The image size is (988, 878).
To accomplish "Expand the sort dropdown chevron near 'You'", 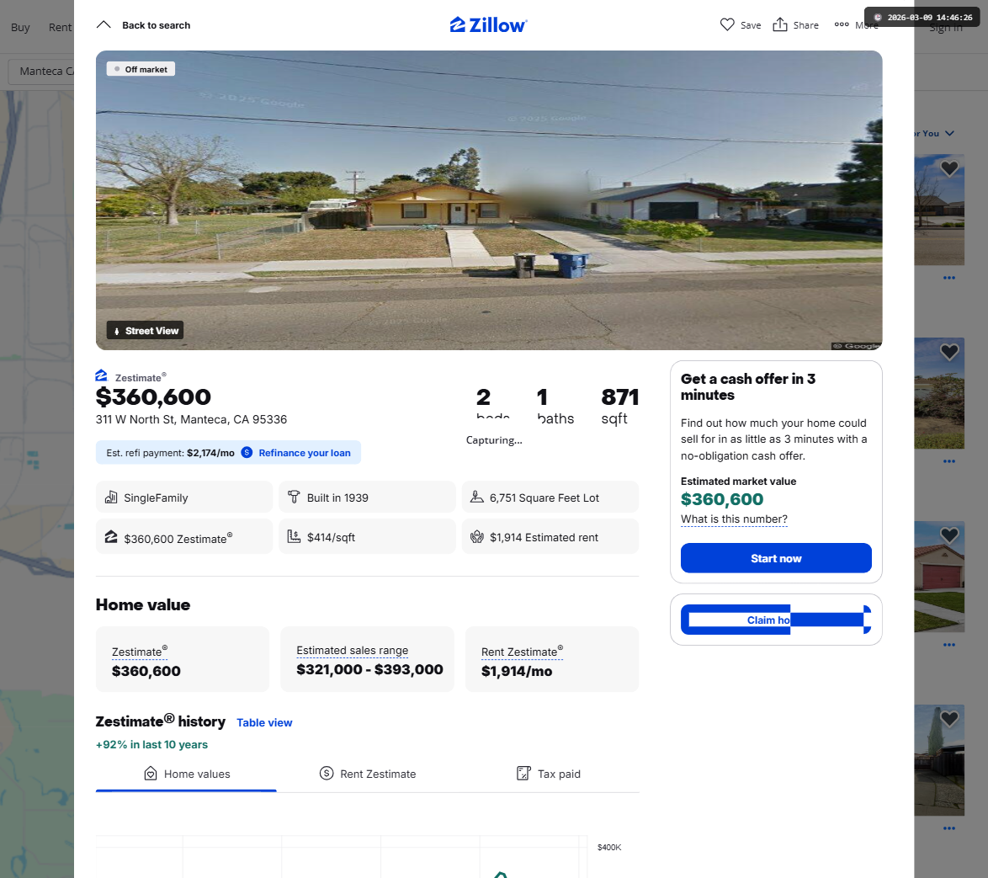I will coord(949,133).
